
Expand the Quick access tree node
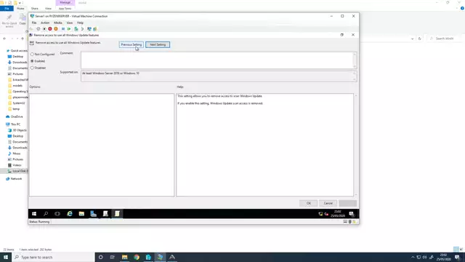pyautogui.click(x=4, y=51)
